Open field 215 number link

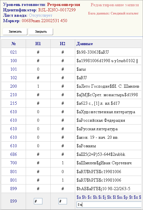pyautogui.click(x=14, y=103)
